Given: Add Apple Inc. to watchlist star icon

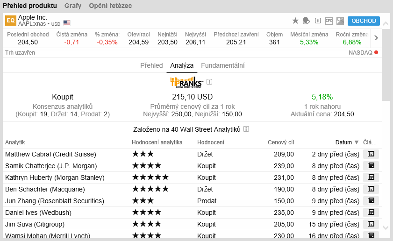Looking at the screenshot, I should tap(295, 21).
